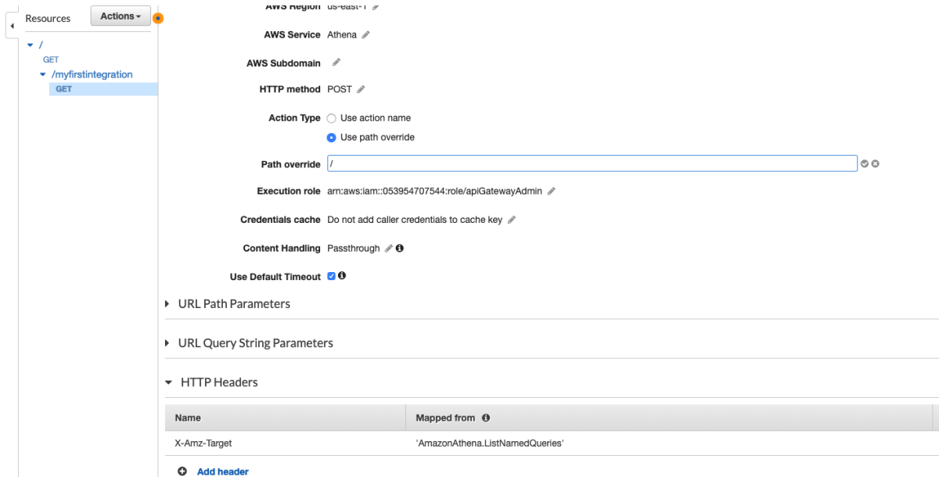Select the 'Use action name' radio button
The width and height of the screenshot is (939, 477).
[332, 118]
